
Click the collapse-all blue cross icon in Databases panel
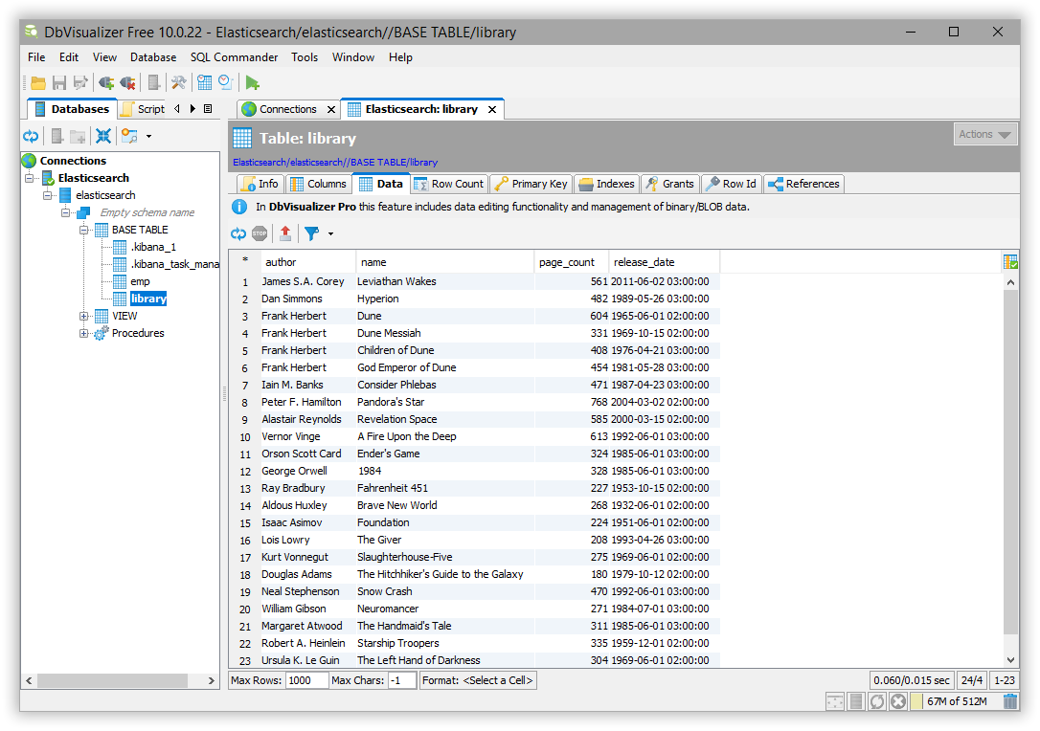[x=103, y=136]
